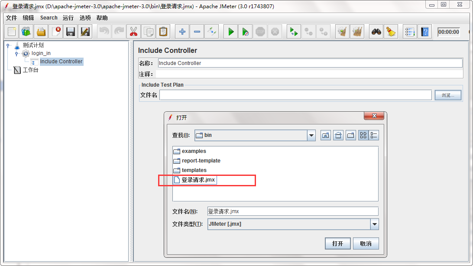
Task: Switch dialog to list view
Action: coord(363,136)
